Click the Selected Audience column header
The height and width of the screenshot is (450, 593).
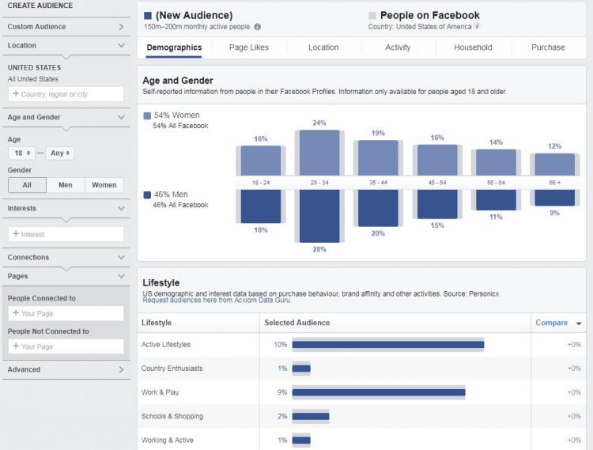(x=296, y=323)
